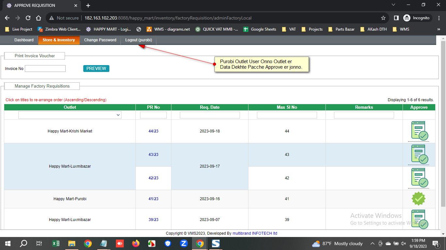
Task: Click the page vertical scrollbar
Action: click(443, 124)
